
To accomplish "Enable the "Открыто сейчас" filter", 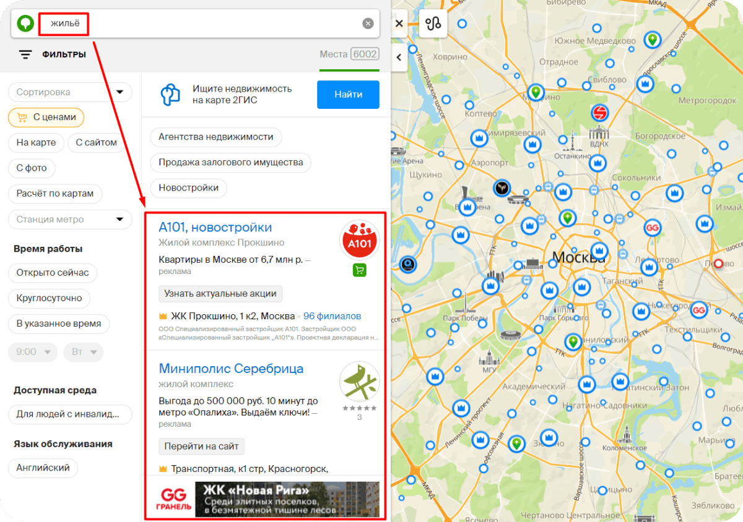I will click(x=53, y=273).
